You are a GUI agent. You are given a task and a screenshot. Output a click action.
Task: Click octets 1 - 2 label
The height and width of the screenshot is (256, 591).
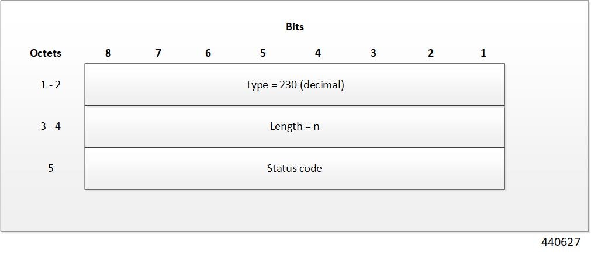(x=50, y=84)
